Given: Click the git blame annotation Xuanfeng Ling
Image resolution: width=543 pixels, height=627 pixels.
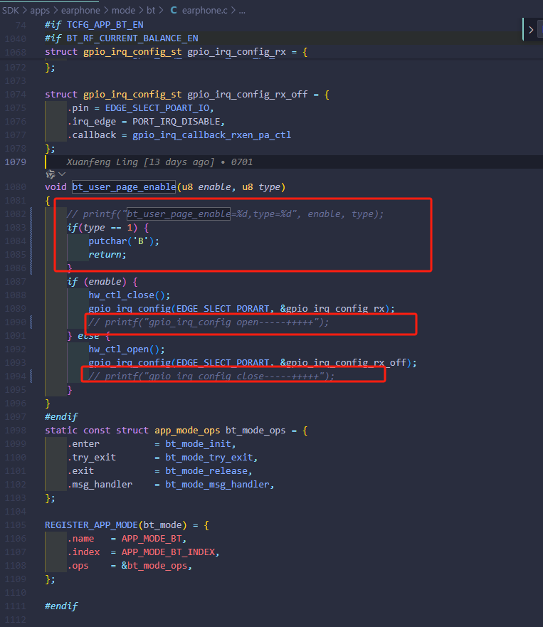Looking at the screenshot, I should click(159, 162).
